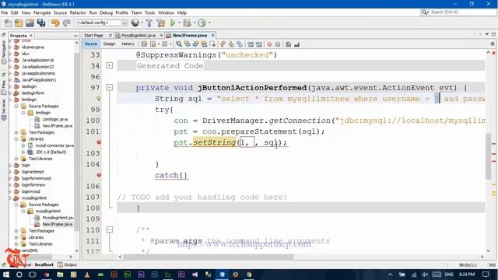Open the Debug Project dropdown arrow
The width and height of the screenshot is (498, 280).
(x=195, y=23)
